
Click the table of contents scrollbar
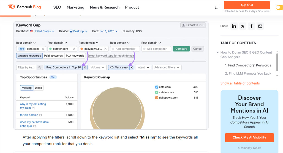click(277, 62)
